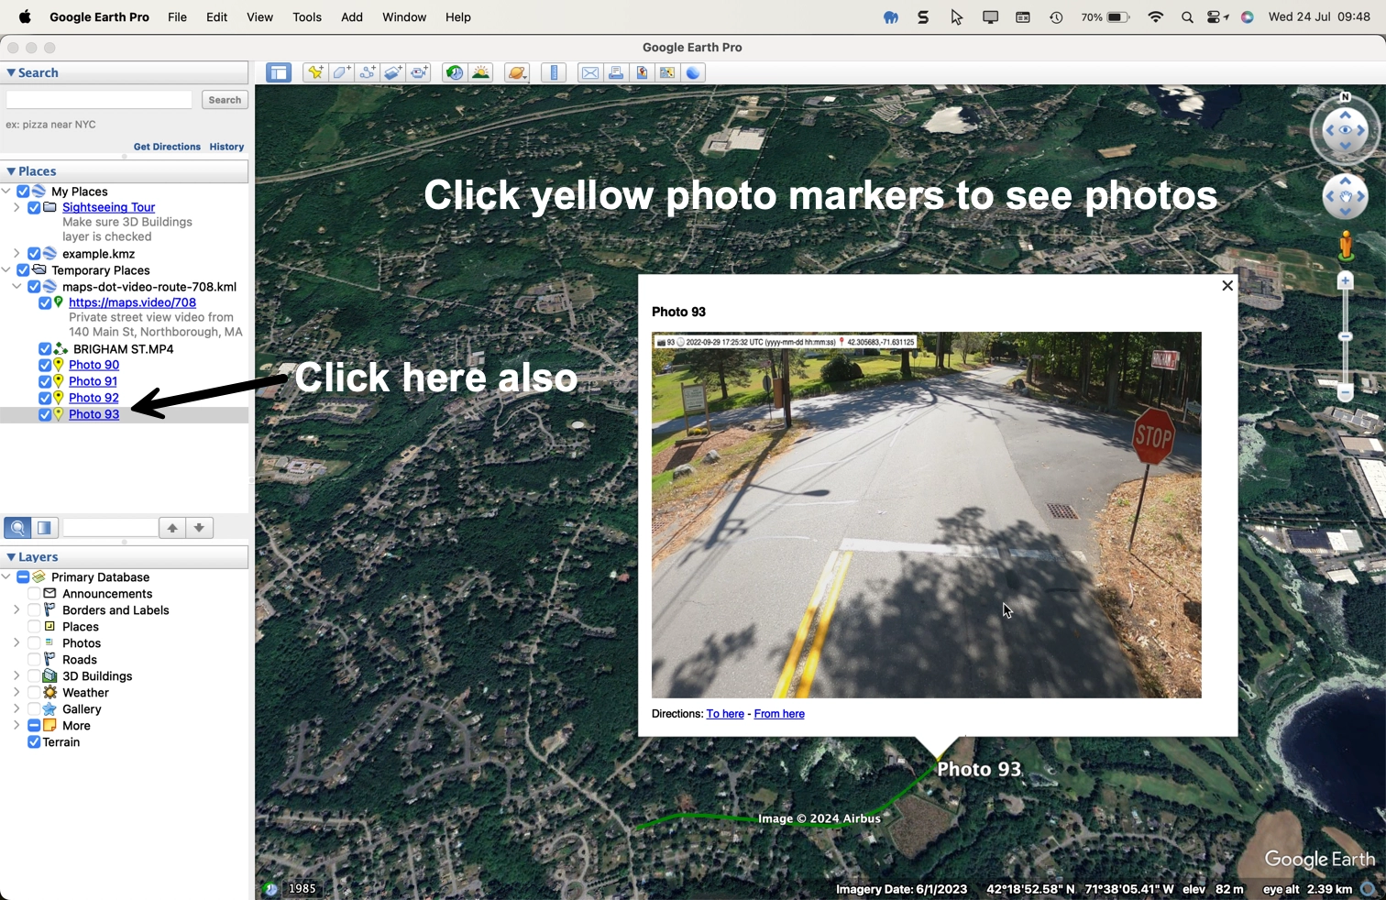Open the Add menu
The image size is (1386, 900).
[x=352, y=17]
